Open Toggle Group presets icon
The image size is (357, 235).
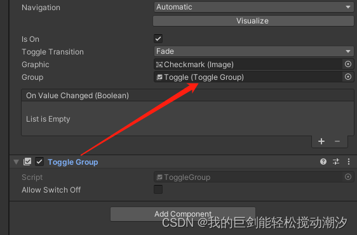coord(336,162)
